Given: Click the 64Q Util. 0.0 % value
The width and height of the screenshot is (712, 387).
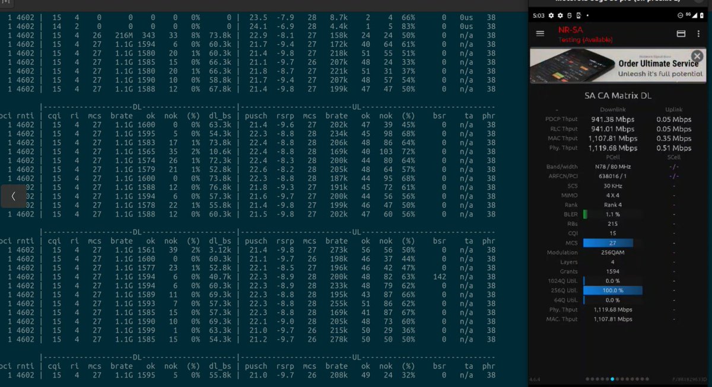Looking at the screenshot, I should tap(613, 300).
